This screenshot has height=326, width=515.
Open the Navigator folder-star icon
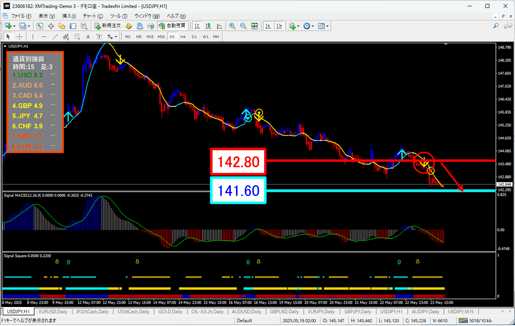pyautogui.click(x=62, y=26)
